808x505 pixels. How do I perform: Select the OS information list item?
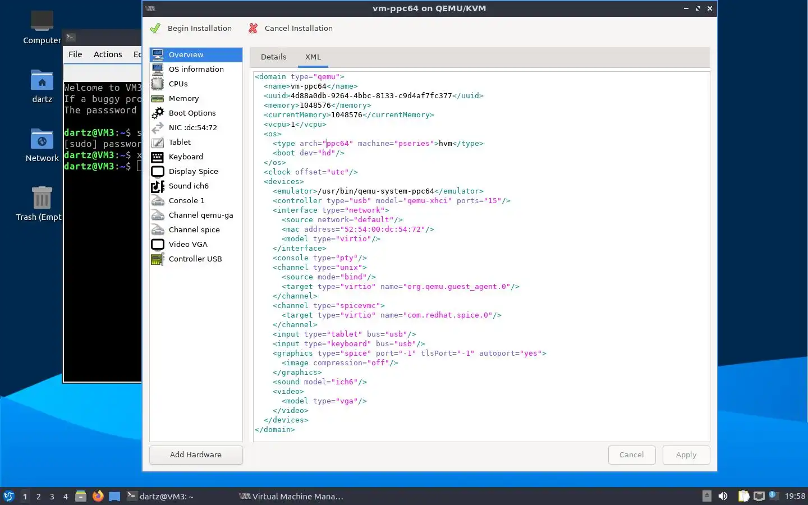point(196,69)
